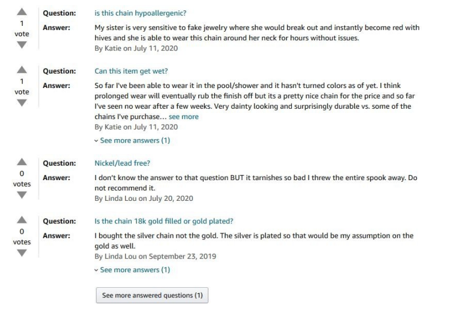
Task: Click 'See more answered questions (1)' button
Action: tap(152, 295)
